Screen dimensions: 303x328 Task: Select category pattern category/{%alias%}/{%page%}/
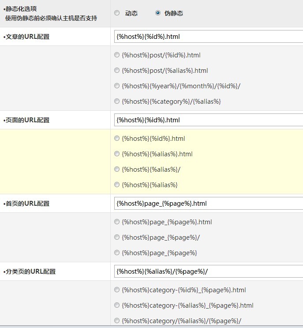[x=117, y=321]
